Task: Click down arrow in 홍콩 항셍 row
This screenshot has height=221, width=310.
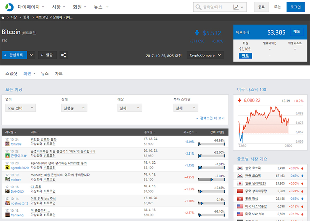Action: [x=302, y=199]
